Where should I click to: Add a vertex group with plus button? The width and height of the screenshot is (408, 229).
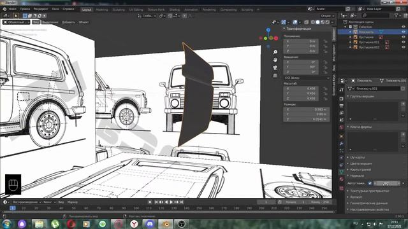tap(403, 104)
